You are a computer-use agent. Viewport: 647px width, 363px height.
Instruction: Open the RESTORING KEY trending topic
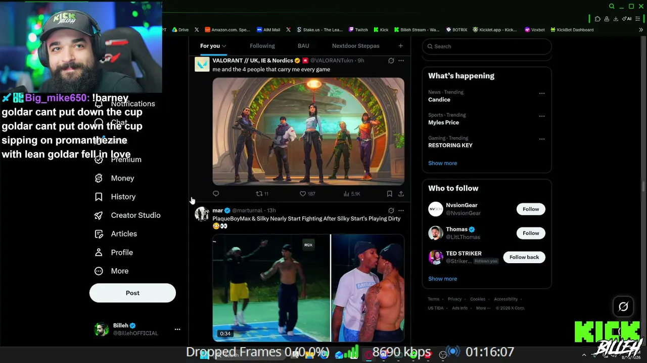tap(450, 145)
